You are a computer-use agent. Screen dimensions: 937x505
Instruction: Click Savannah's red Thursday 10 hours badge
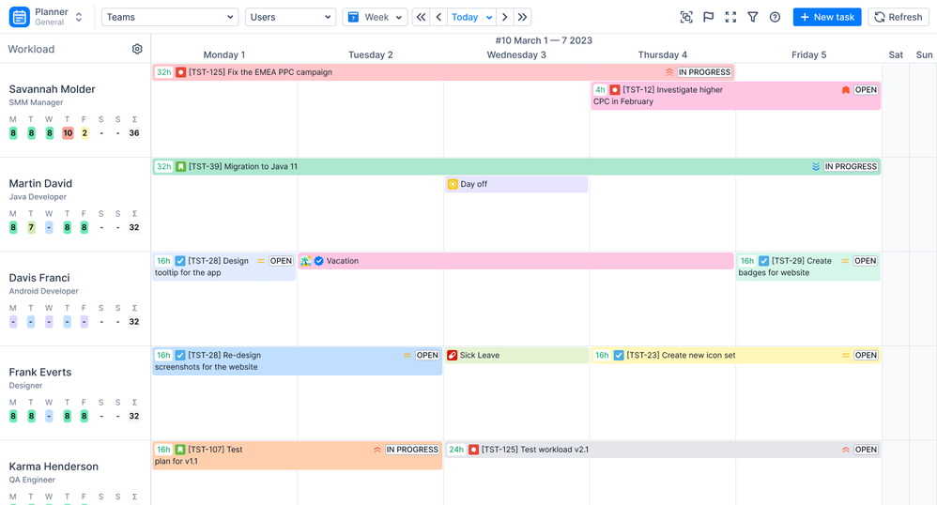click(68, 133)
